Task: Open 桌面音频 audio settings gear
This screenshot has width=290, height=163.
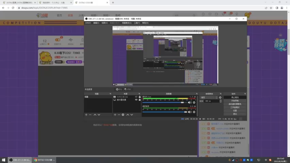Action: point(194,112)
